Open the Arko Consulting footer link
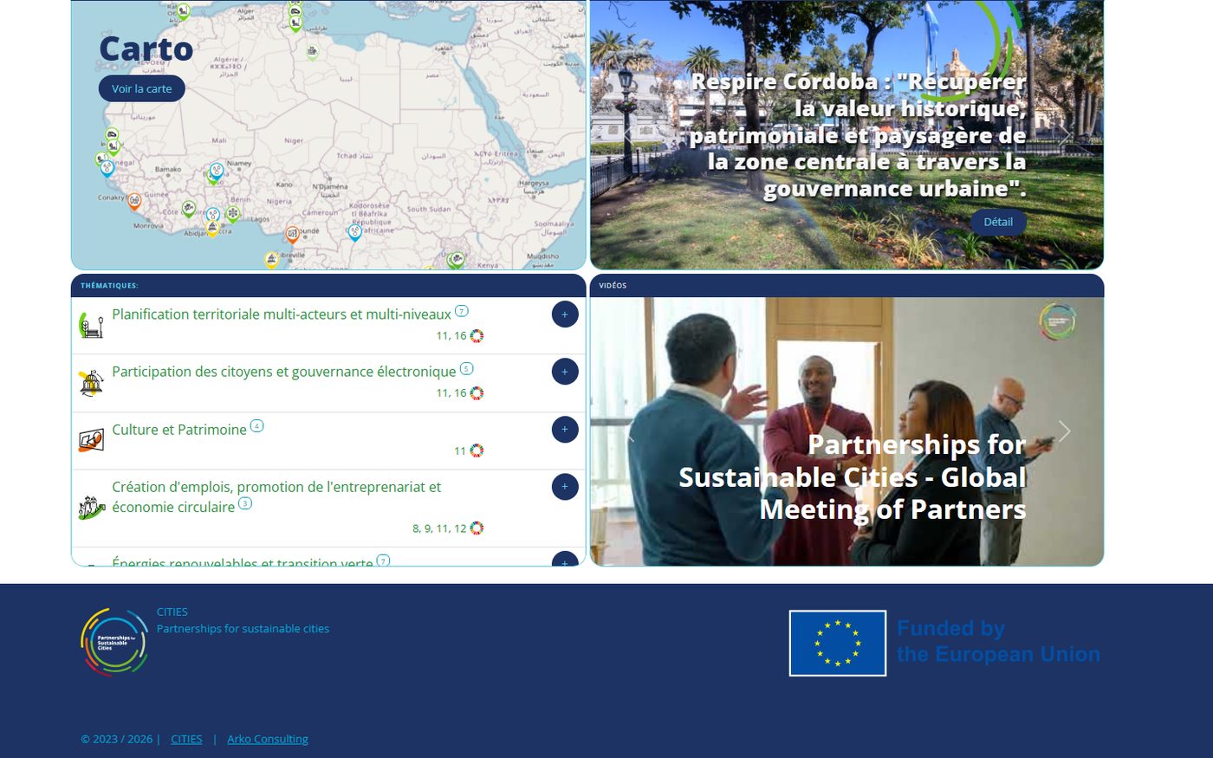The image size is (1213, 758). (267, 739)
